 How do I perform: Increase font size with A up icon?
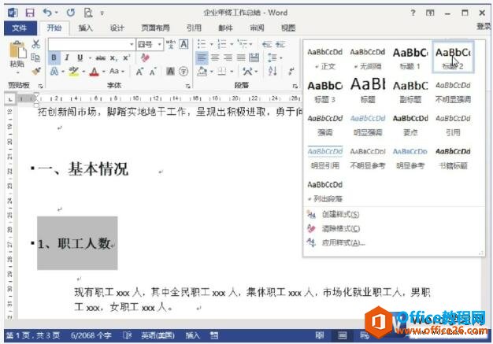click(139, 72)
